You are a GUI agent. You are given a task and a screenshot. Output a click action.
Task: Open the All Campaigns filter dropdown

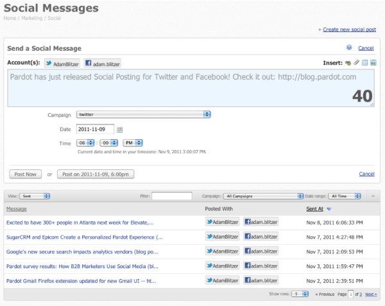[x=263, y=196]
